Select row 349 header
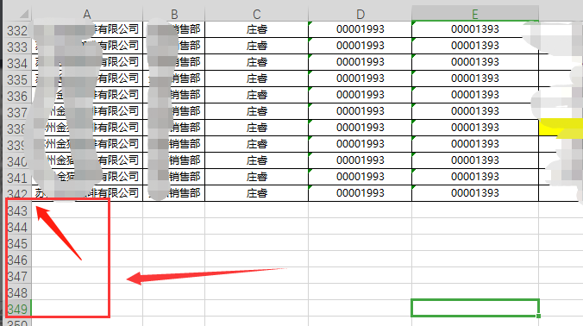This screenshot has height=326, width=583. pos(17,309)
